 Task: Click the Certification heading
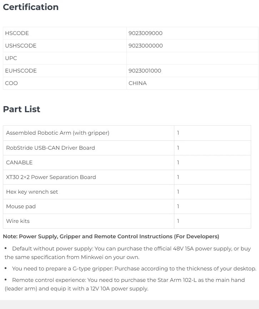point(31,7)
